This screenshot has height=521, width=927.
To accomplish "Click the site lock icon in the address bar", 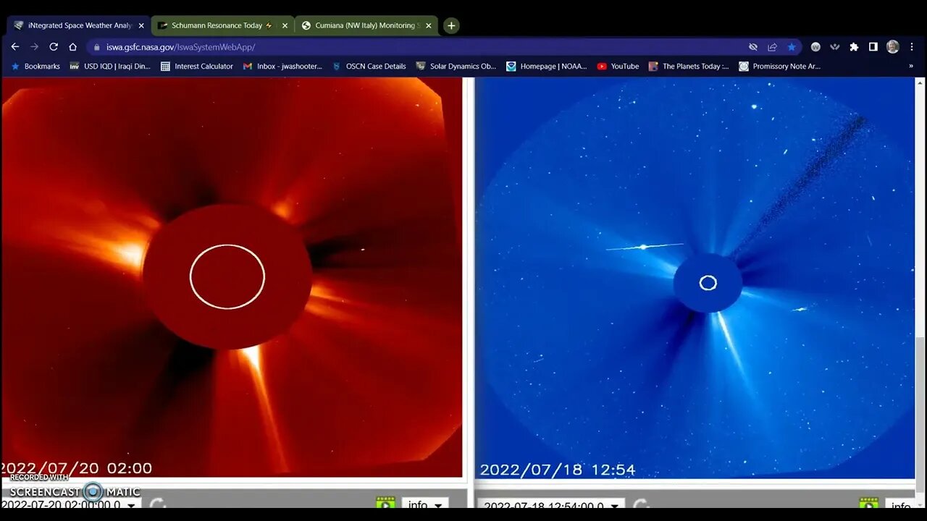I will [96, 47].
